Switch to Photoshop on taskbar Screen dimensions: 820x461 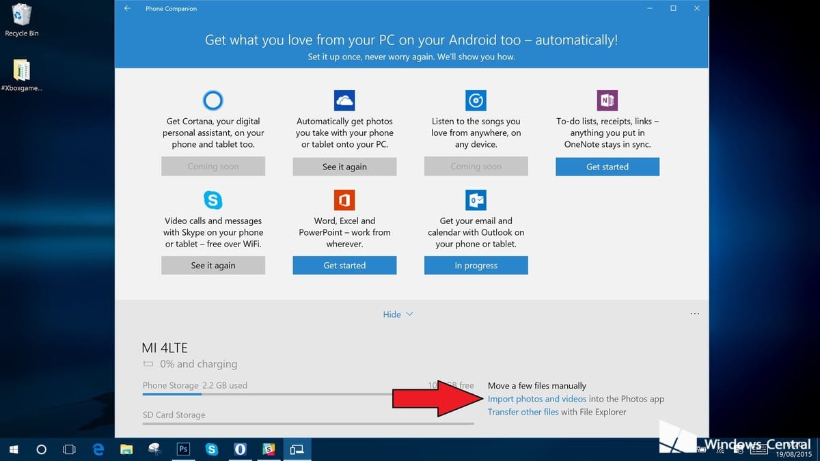[x=183, y=449]
